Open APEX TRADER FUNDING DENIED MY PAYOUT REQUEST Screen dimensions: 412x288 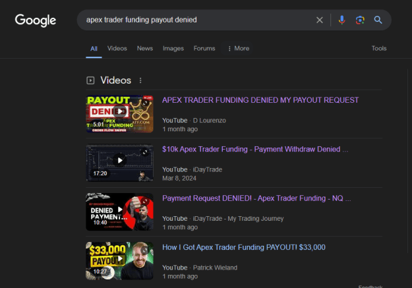click(x=260, y=100)
